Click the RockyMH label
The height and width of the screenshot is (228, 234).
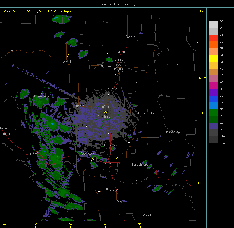[67, 61]
